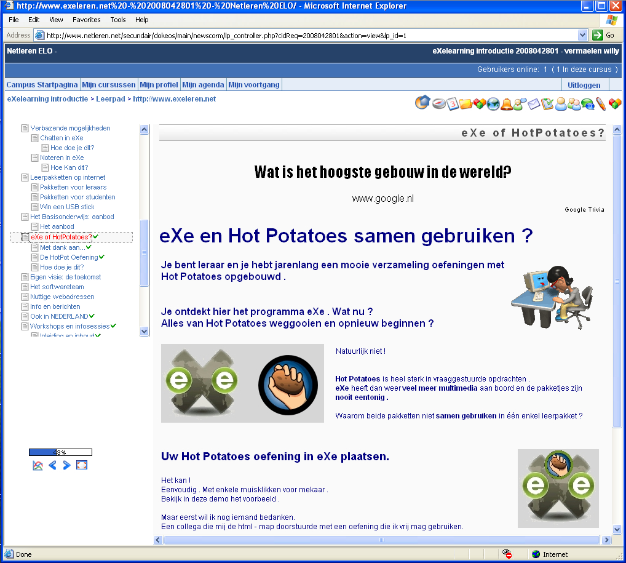Open Pakketten voor leraars item

73,187
